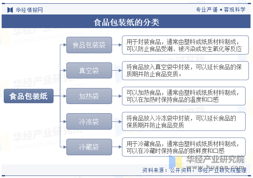Select the 加热袋 category box
The width and height of the screenshot is (253, 178).
click(x=89, y=96)
